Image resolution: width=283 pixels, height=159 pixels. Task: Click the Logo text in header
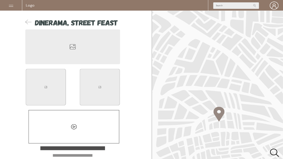(x=30, y=5)
